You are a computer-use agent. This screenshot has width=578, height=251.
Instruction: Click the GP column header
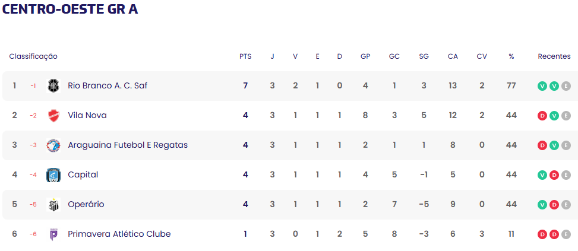tap(365, 57)
